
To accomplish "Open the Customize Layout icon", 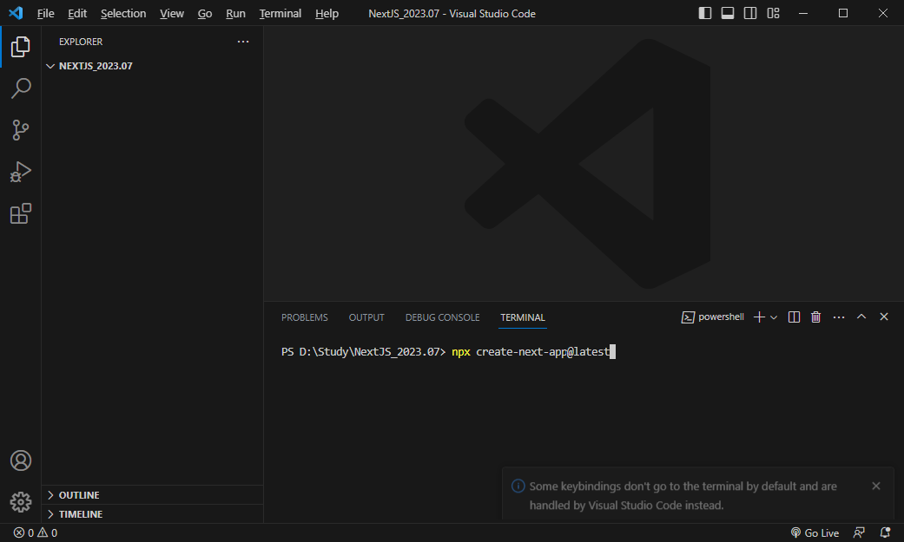I will tap(773, 13).
